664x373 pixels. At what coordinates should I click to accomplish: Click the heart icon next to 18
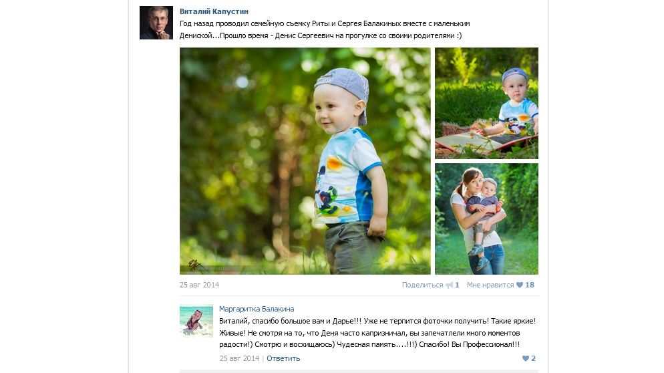(520, 285)
